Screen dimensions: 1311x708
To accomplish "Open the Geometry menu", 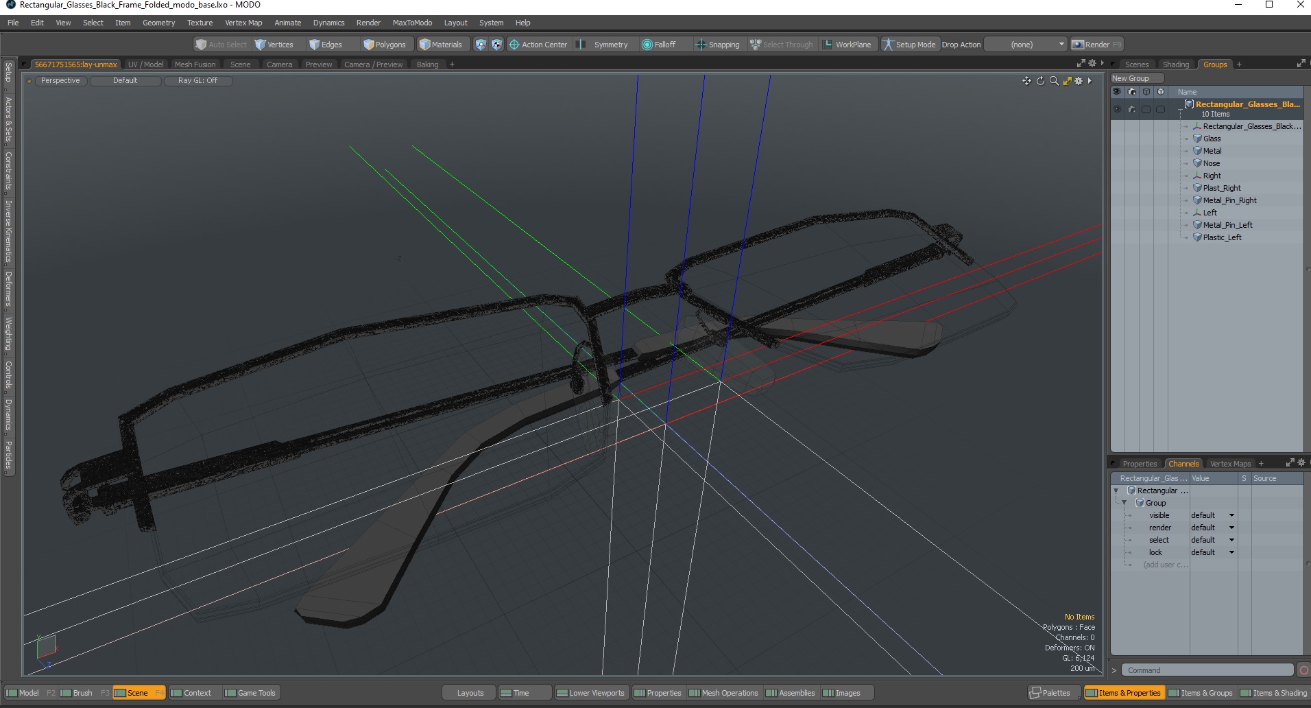I will click(158, 23).
